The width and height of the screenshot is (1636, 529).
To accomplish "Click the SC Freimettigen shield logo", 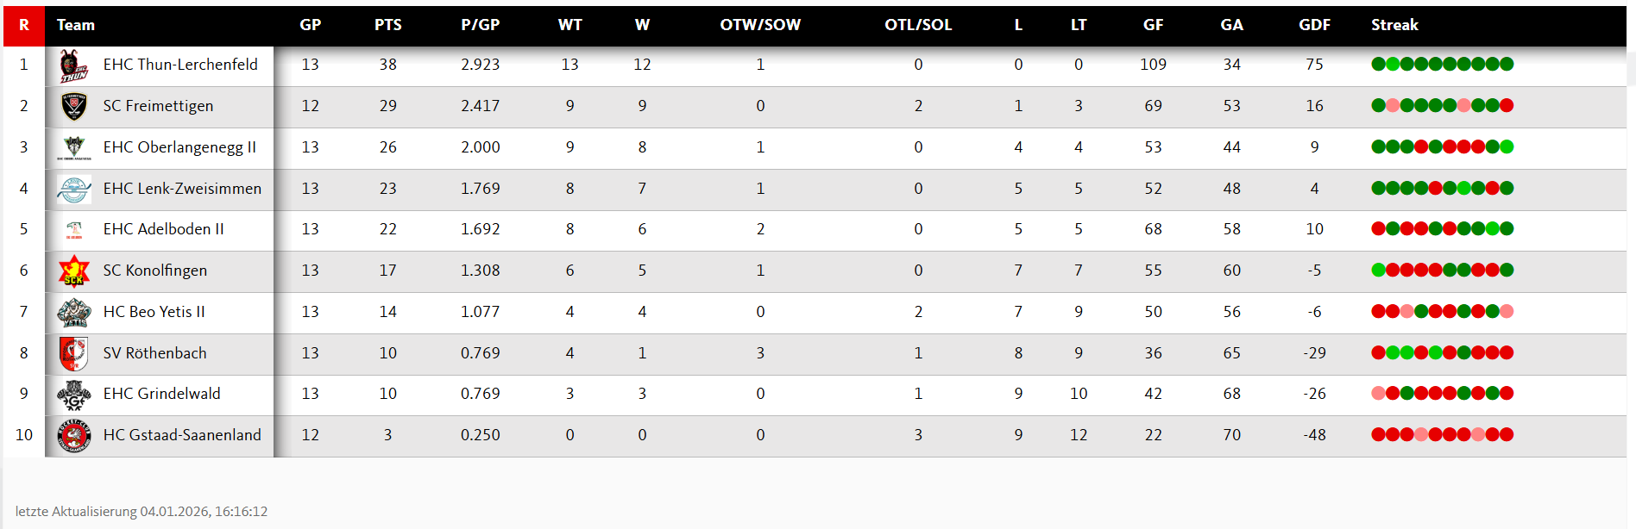I will click(74, 106).
